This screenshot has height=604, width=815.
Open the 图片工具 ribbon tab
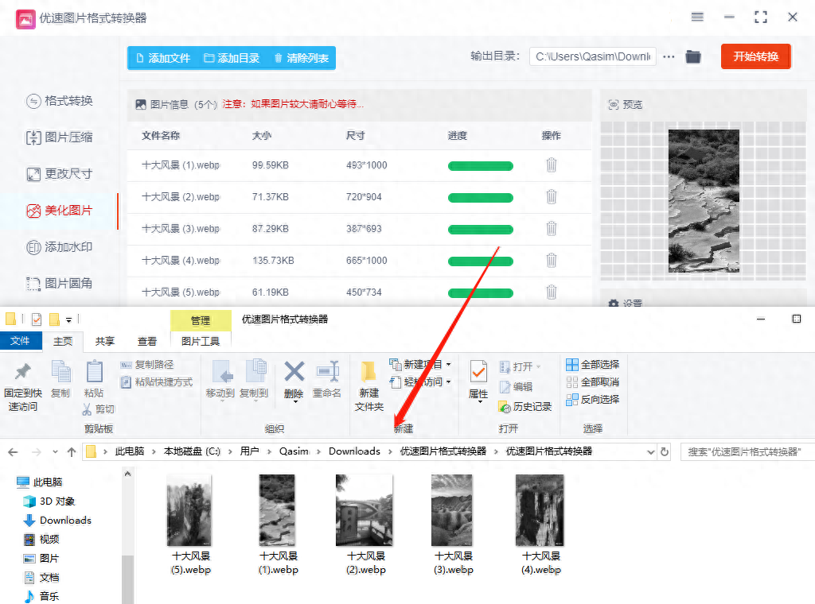click(x=201, y=341)
